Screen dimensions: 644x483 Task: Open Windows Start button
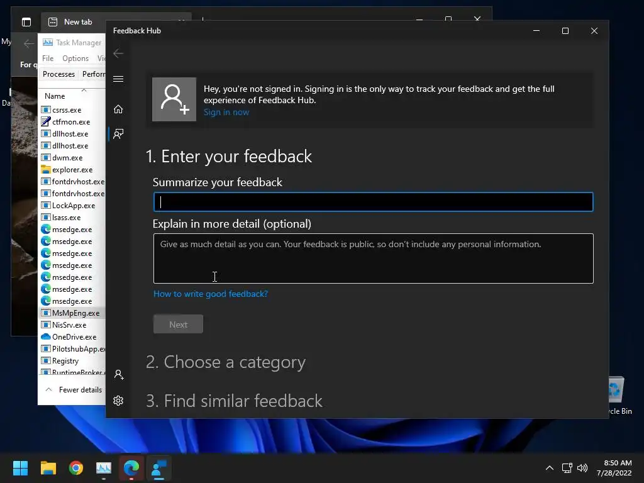20,468
